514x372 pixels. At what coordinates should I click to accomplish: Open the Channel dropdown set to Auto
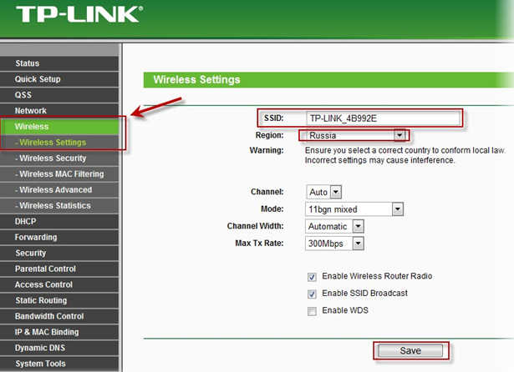pos(324,192)
